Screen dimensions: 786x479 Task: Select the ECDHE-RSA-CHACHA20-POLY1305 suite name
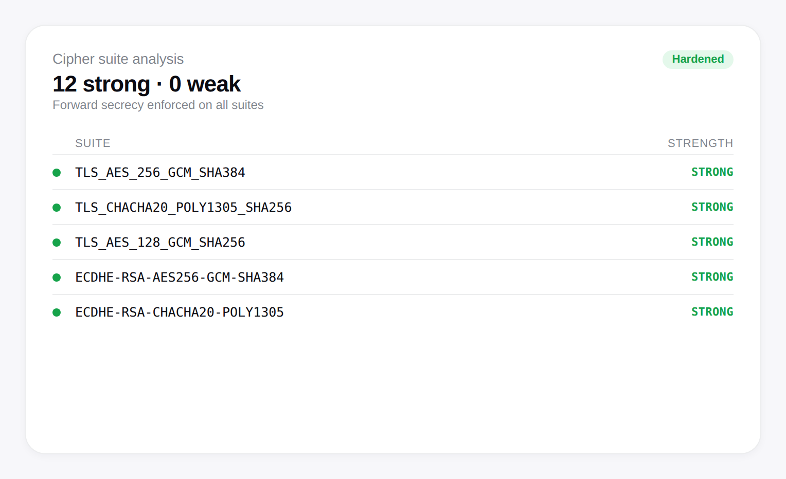pyautogui.click(x=180, y=312)
